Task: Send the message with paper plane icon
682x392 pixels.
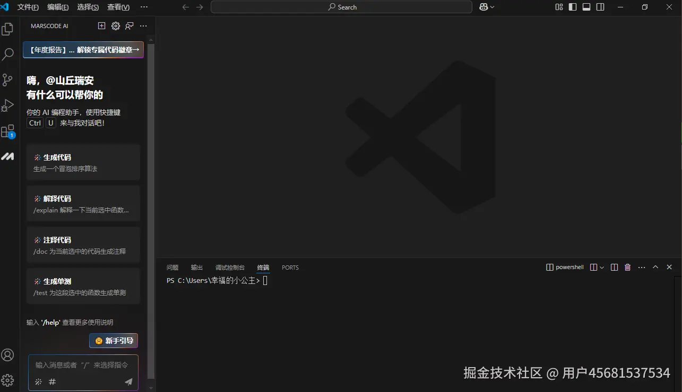Action: point(128,381)
